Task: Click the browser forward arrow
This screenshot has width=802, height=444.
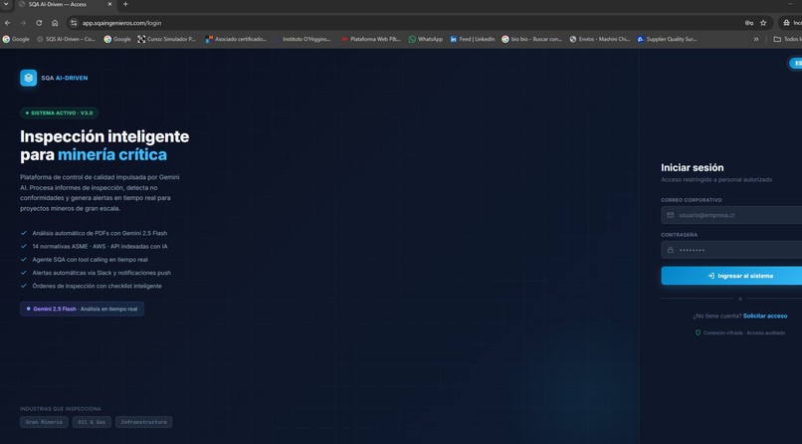Action: coord(23,23)
